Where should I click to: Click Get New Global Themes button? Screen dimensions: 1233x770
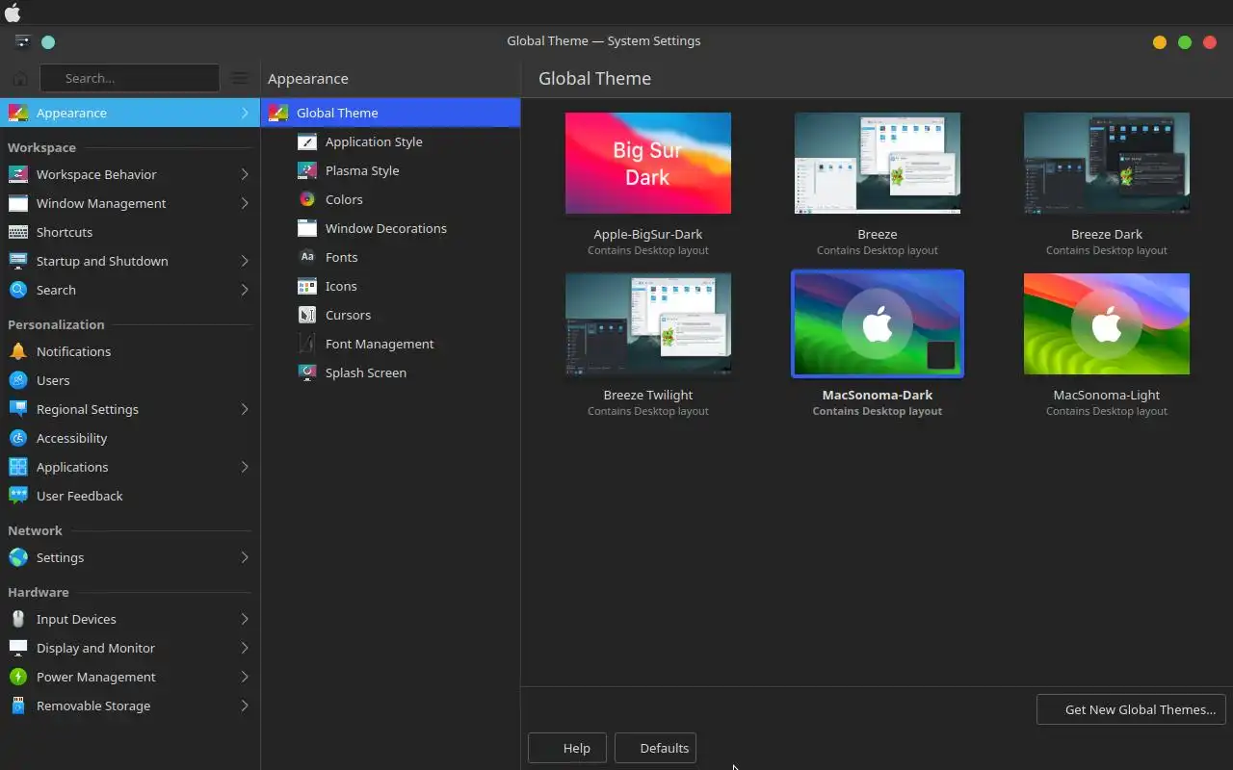pos(1131,709)
